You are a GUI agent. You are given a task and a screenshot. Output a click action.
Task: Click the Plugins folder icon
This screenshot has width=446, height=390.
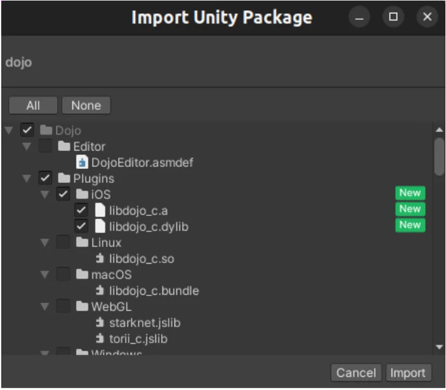(x=63, y=178)
